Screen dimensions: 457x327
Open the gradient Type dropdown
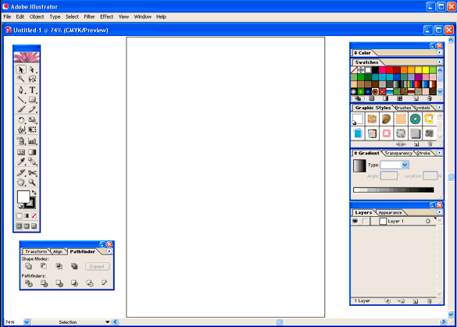[405, 165]
